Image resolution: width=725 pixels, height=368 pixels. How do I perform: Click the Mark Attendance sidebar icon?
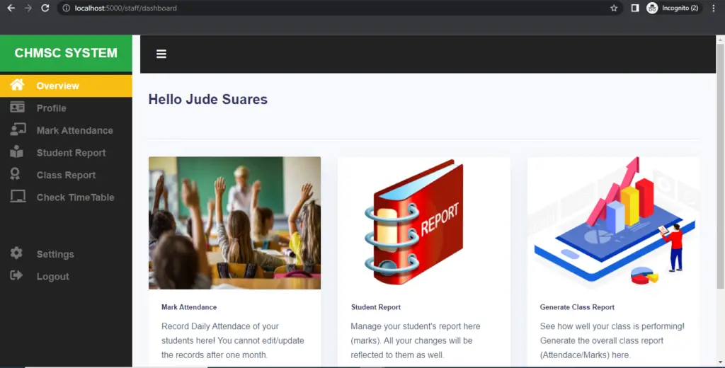(18, 130)
